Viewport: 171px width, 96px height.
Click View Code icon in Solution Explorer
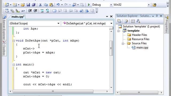click(133, 21)
